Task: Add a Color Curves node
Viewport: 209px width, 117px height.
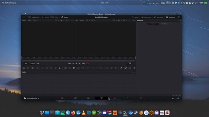Action: [x=47, y=68]
